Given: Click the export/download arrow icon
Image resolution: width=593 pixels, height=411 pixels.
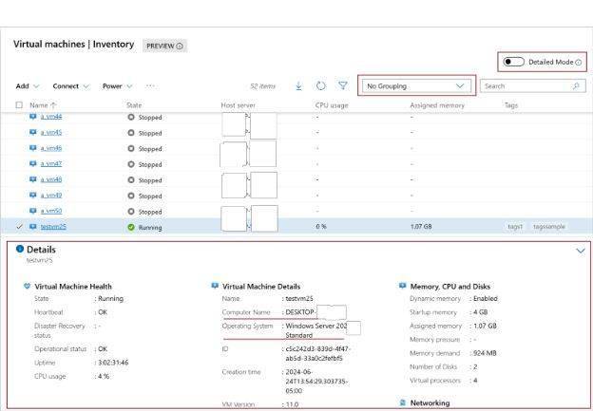Looking at the screenshot, I should (x=298, y=86).
